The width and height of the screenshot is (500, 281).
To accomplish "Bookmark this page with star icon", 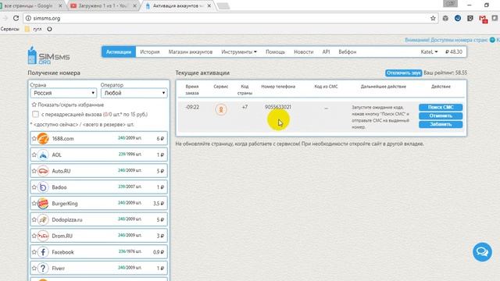I will [x=433, y=18].
